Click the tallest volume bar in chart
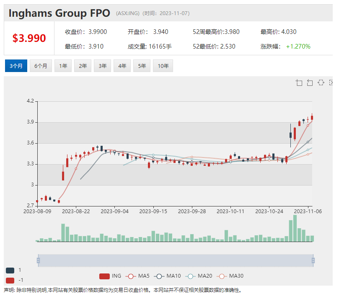Screen dimensions: 339x299 pos(295,228)
